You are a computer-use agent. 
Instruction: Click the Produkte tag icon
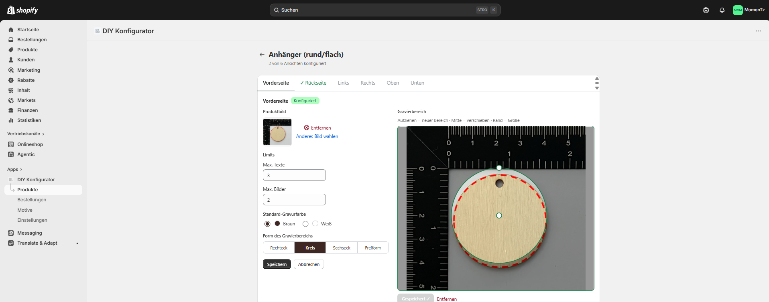point(11,50)
